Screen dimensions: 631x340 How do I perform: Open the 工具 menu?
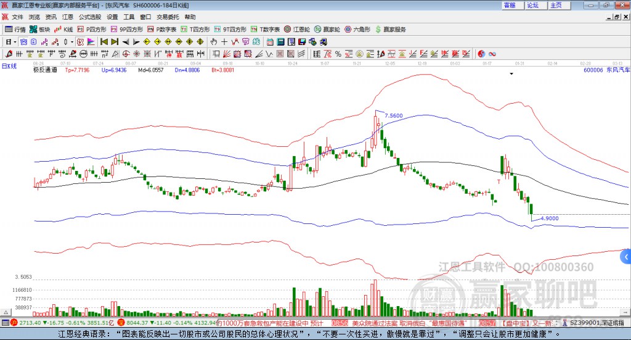click(129, 17)
